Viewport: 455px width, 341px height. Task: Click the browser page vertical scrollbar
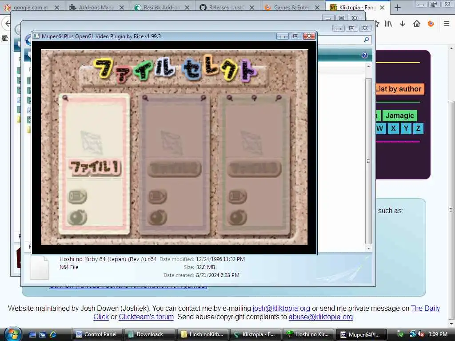click(x=451, y=210)
